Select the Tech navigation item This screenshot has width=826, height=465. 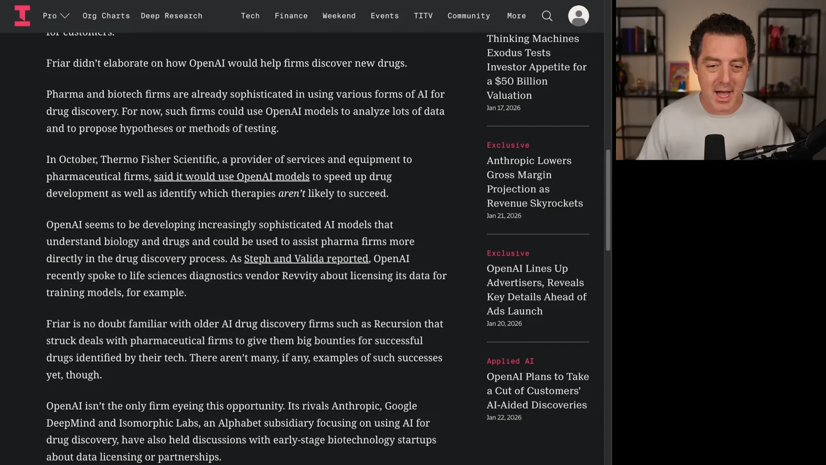(x=250, y=16)
